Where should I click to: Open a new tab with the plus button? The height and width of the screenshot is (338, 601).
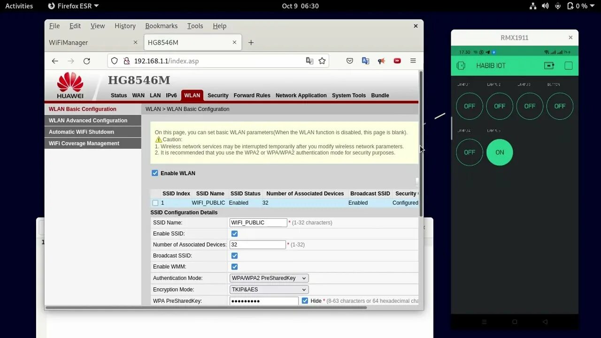[251, 43]
